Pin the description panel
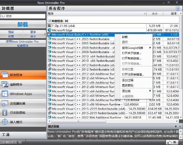This screenshot has width=183, height=145. (176, 126)
